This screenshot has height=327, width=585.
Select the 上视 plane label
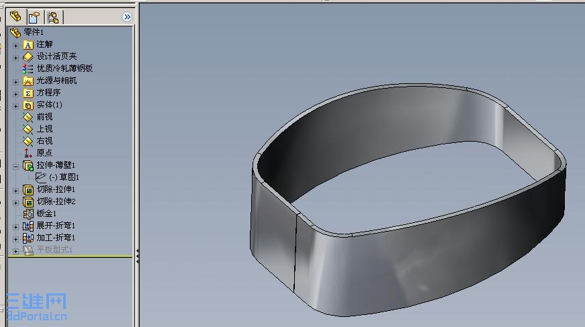44,129
